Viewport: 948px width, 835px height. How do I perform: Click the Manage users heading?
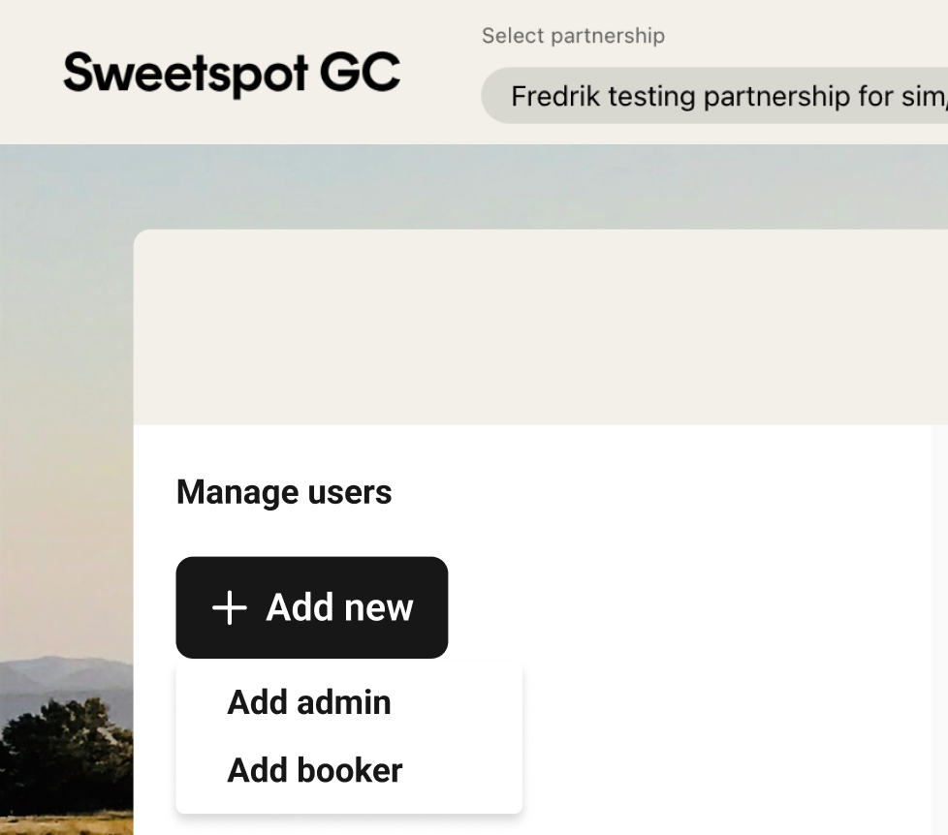click(284, 492)
